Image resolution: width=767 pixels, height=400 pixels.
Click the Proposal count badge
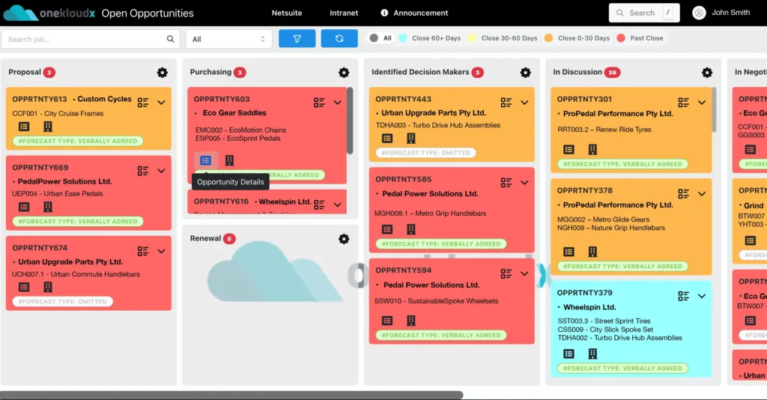tap(49, 73)
